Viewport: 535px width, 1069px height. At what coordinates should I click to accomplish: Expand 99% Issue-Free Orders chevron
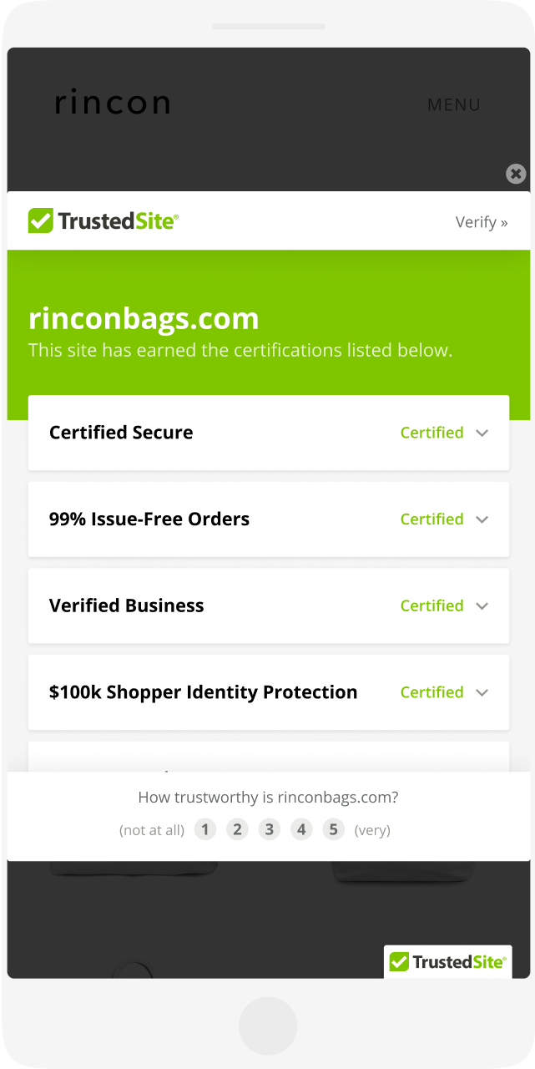tap(482, 519)
